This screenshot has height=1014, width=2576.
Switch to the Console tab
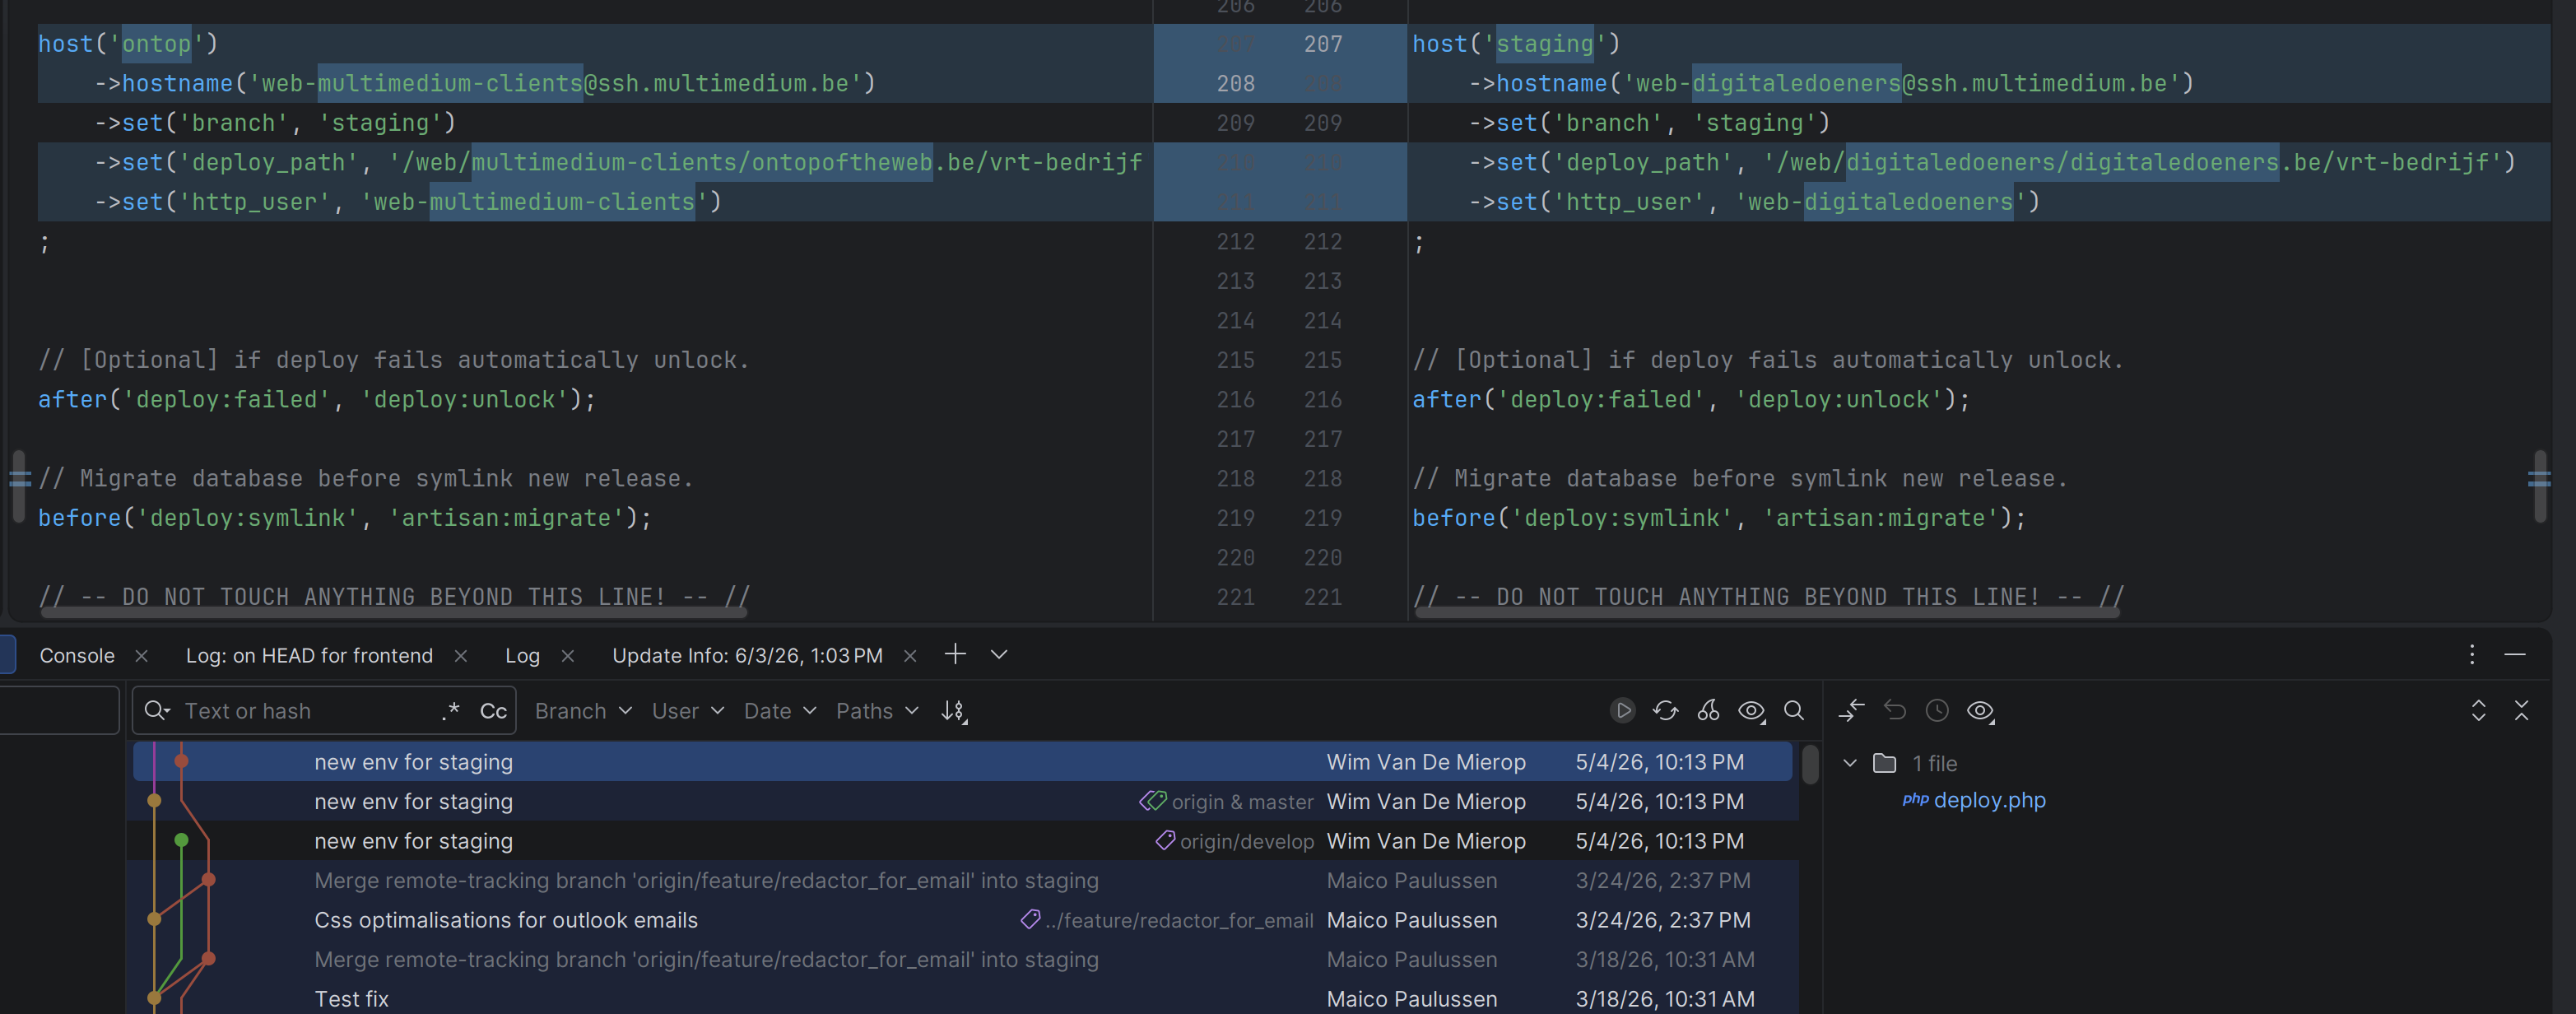[x=77, y=655]
